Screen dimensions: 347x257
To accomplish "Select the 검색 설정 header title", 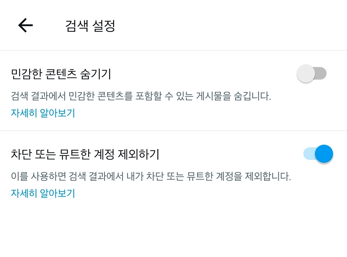I will click(x=91, y=26).
